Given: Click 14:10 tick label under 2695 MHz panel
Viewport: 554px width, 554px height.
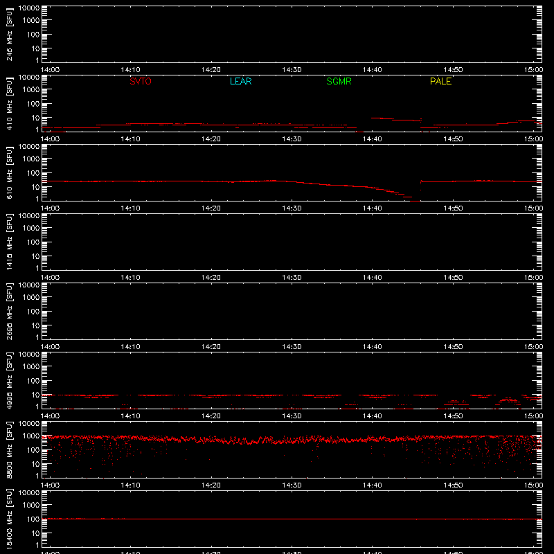Looking at the screenshot, I should click(130, 347).
